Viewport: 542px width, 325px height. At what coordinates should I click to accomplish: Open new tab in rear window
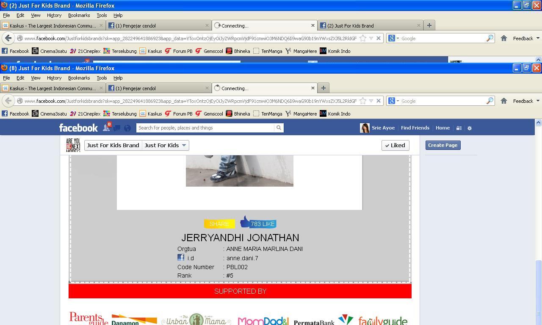[429, 25]
